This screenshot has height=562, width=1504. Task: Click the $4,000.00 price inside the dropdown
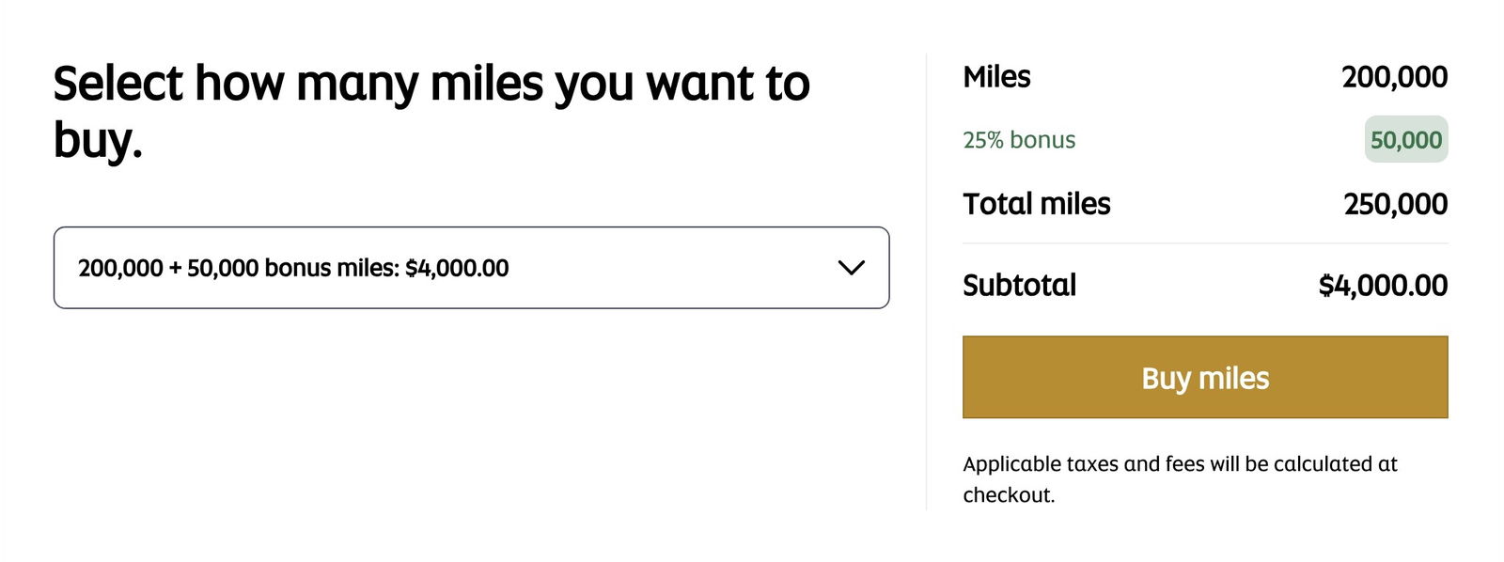(x=457, y=268)
